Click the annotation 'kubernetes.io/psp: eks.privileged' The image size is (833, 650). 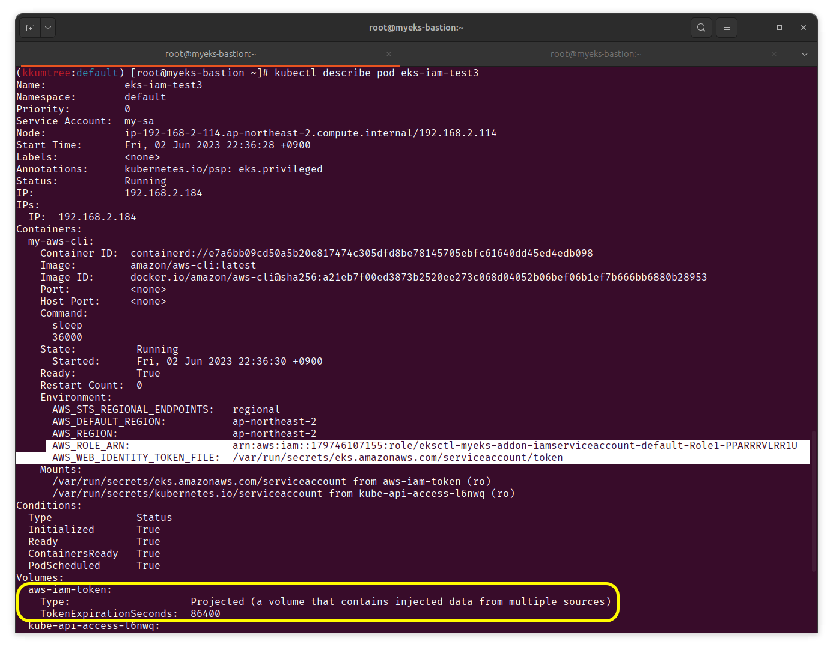[224, 169]
